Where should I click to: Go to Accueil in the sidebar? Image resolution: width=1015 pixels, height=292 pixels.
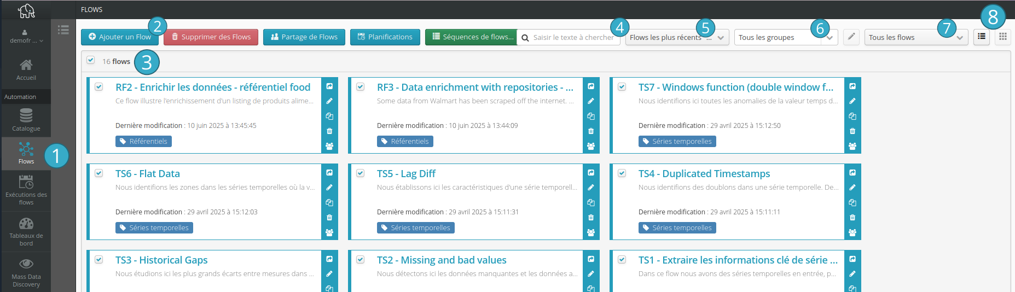pyautogui.click(x=26, y=70)
